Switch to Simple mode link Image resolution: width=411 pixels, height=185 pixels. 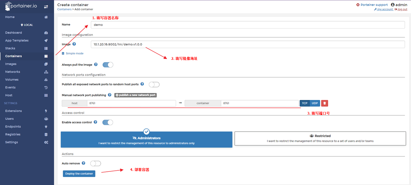click(73, 53)
